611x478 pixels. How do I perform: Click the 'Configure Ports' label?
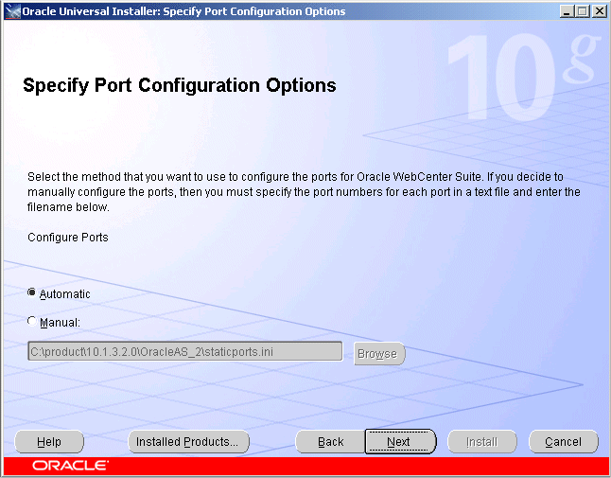point(68,237)
